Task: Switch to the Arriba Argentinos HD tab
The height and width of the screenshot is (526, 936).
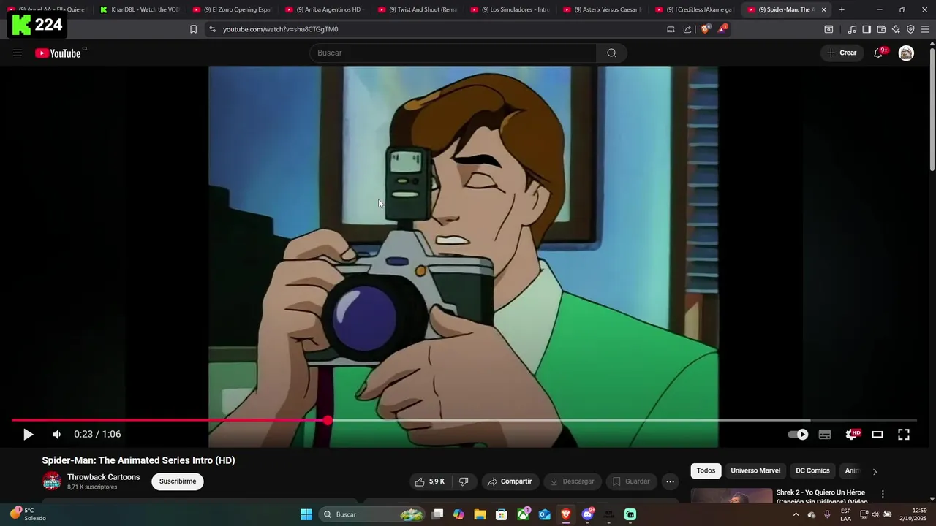Action: [x=325, y=9]
